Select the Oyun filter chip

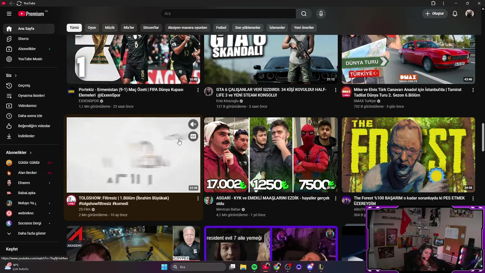point(92,28)
